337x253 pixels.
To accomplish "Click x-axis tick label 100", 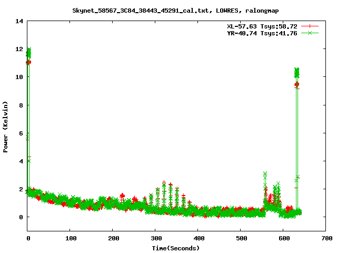I will pos(71,238).
